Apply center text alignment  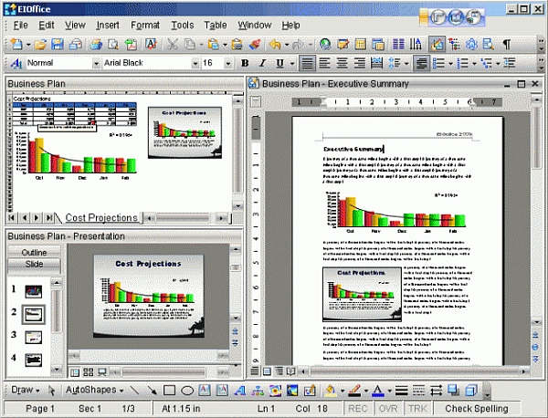pos(342,63)
